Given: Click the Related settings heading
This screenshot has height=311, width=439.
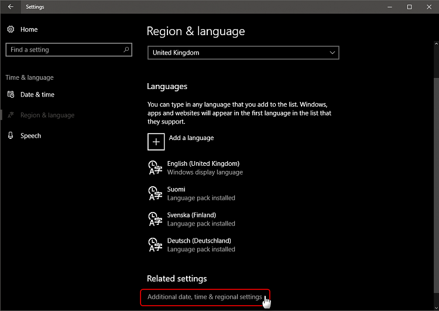Looking at the screenshot, I should point(177,279).
